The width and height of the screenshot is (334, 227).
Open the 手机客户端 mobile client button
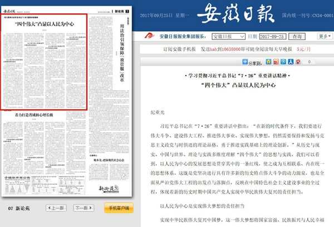(118, 208)
